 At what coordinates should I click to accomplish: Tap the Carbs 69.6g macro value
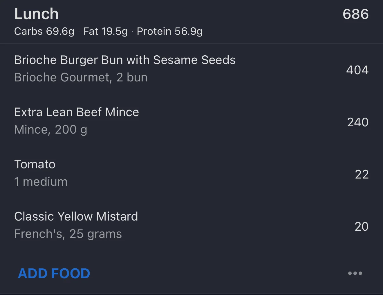coord(44,31)
